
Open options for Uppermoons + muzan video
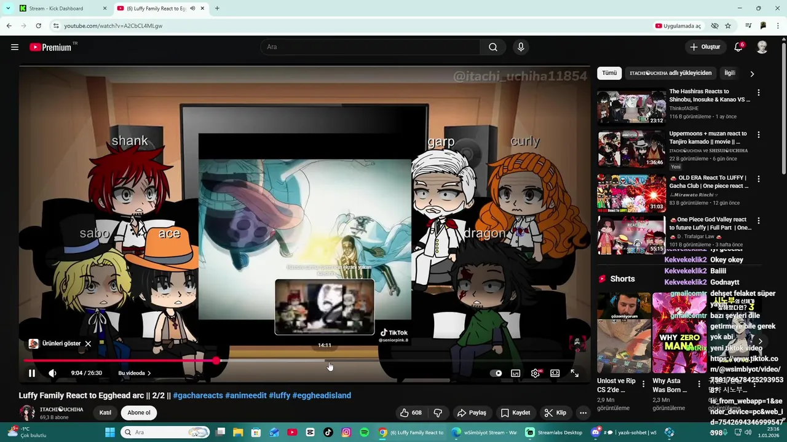[758, 134]
